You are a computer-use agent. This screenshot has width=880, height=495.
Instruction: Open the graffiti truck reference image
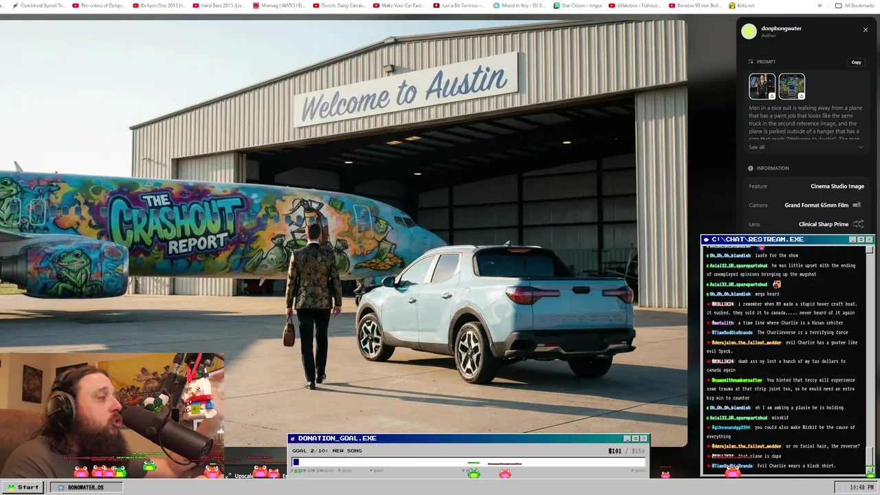point(791,87)
